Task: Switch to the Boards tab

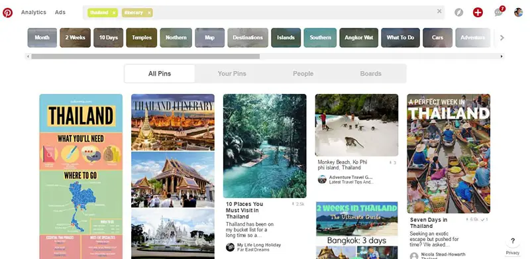Action: point(371,74)
